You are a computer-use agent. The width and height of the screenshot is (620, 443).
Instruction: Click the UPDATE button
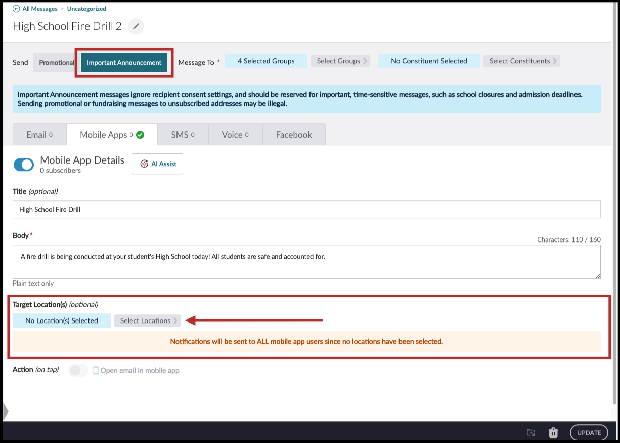589,432
